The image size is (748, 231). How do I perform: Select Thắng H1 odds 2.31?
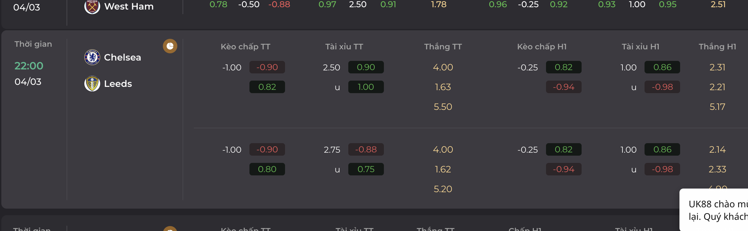click(x=717, y=67)
